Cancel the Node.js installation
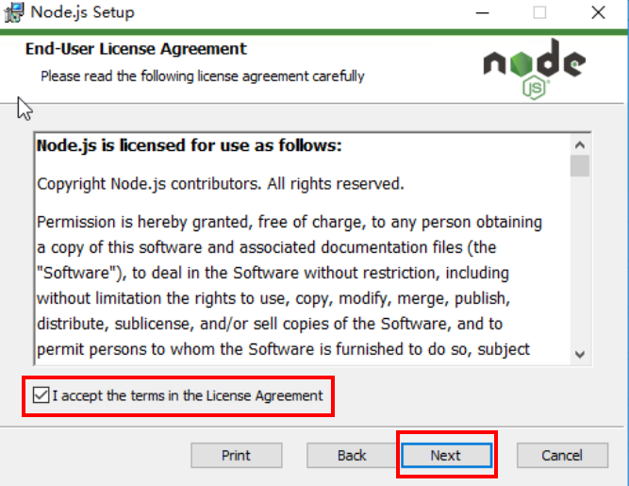Image resolution: width=629 pixels, height=486 pixels. coord(562,456)
